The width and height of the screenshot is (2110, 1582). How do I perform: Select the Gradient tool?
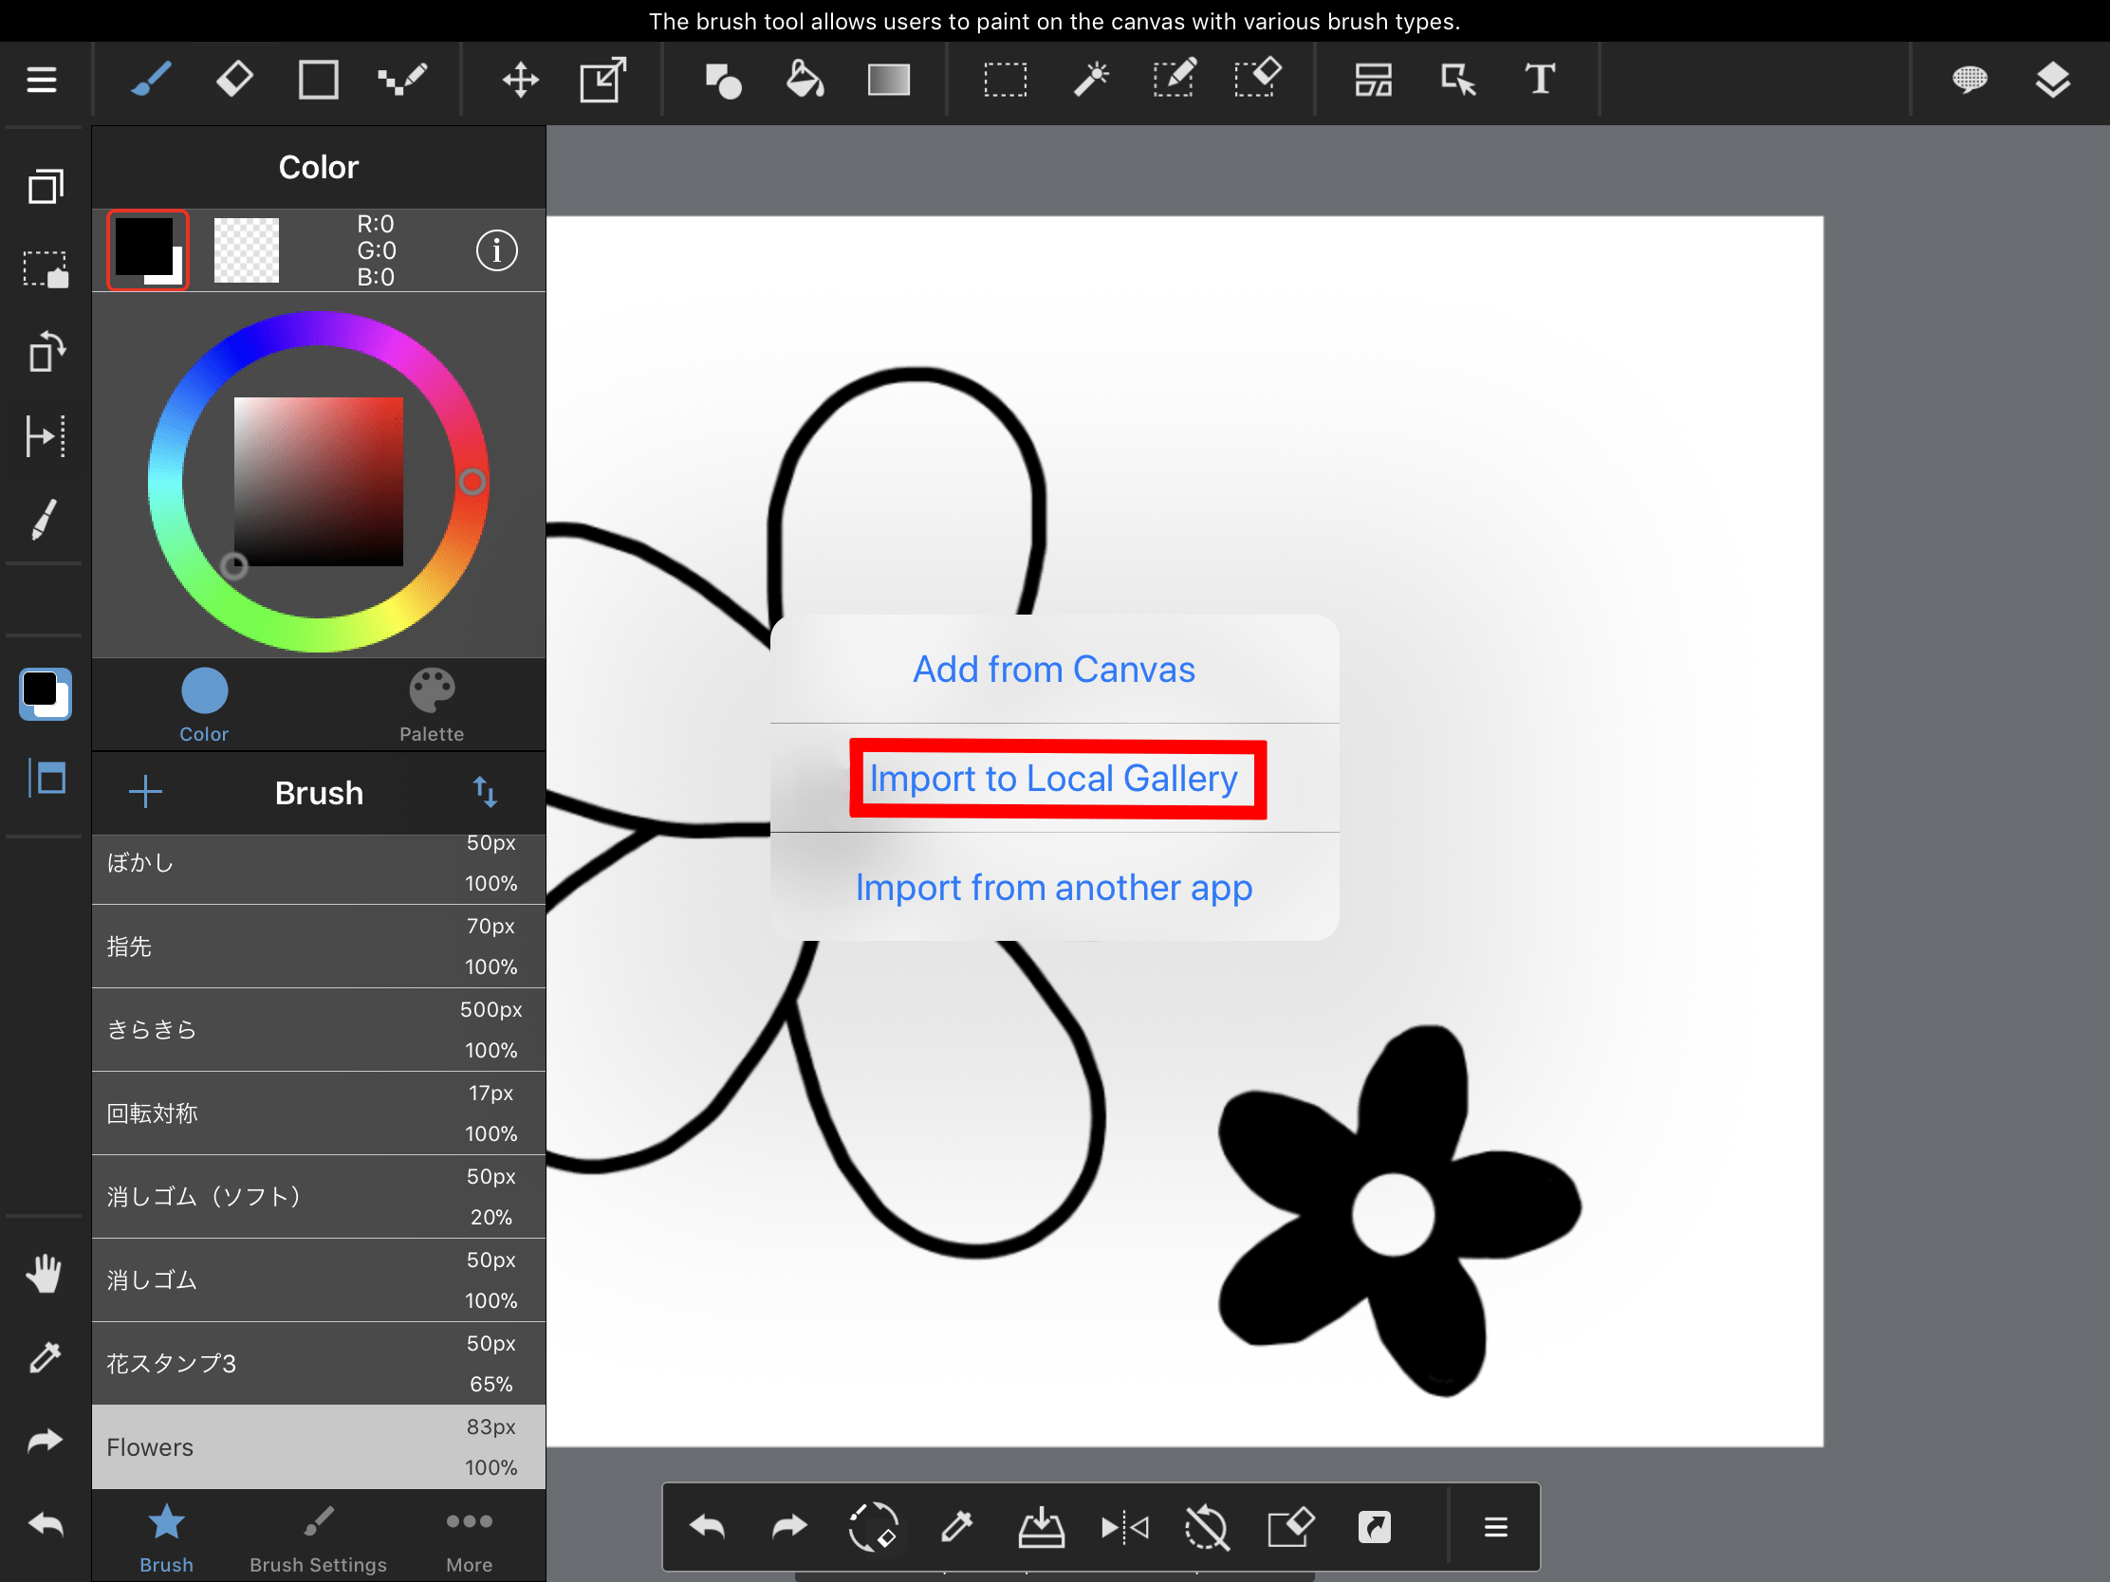(889, 80)
